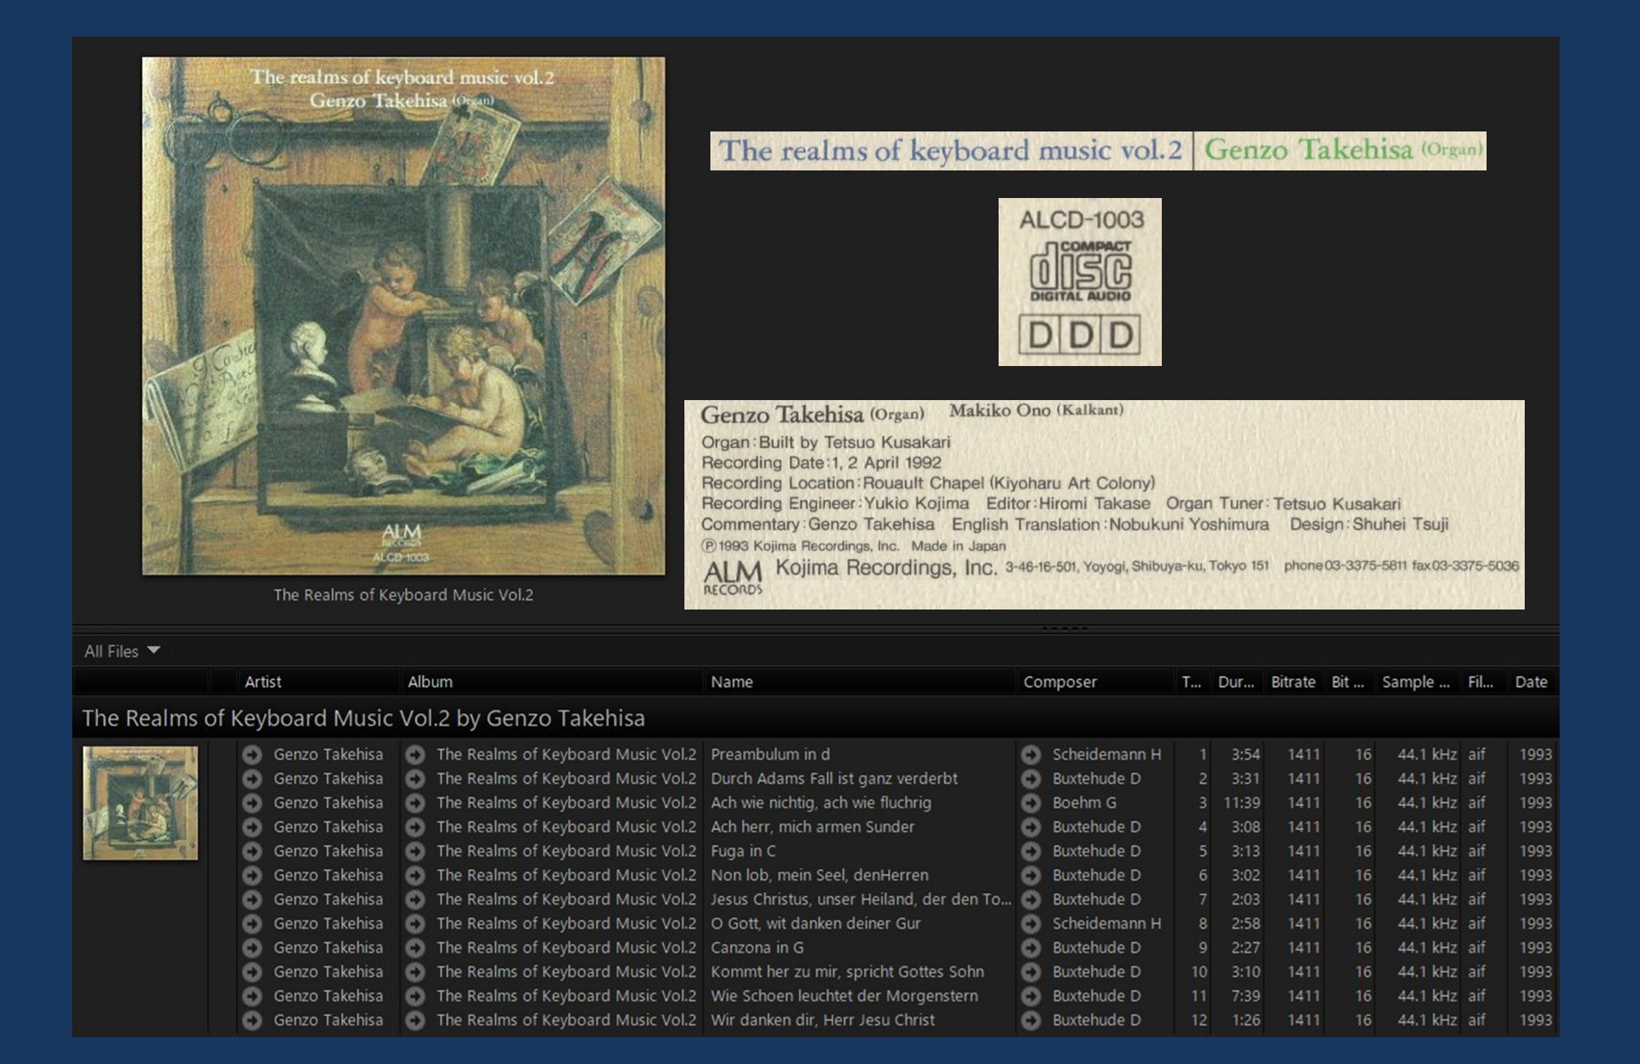Image resolution: width=1640 pixels, height=1064 pixels.
Task: Click artist arrow icon in Ach herr row
Action: [252, 826]
